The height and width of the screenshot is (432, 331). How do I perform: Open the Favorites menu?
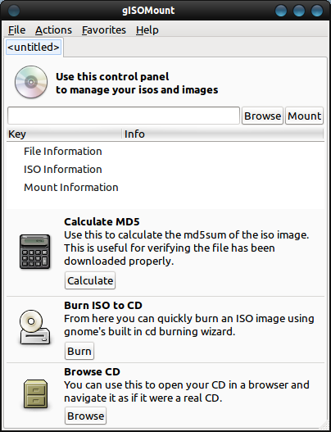coord(104,30)
